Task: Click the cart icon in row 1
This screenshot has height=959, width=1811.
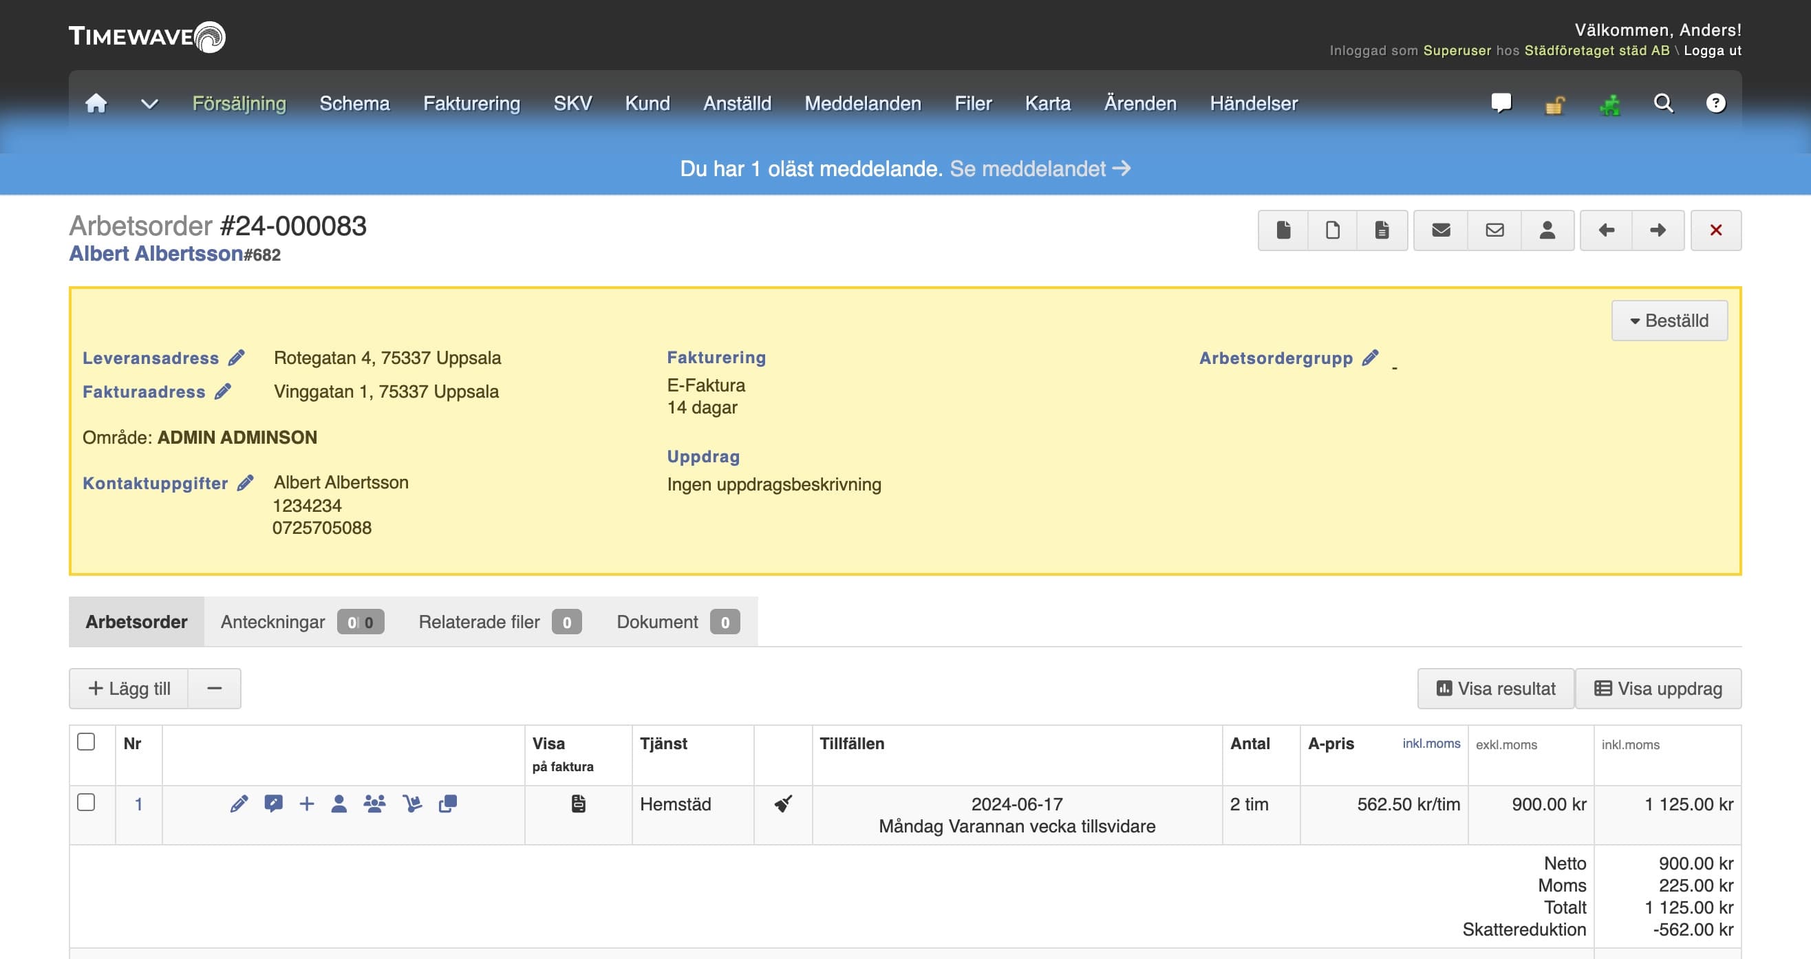Action: [412, 804]
